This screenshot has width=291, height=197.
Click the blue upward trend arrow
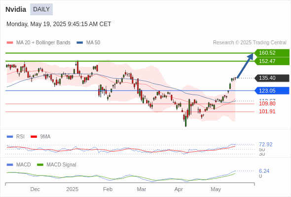click(245, 66)
